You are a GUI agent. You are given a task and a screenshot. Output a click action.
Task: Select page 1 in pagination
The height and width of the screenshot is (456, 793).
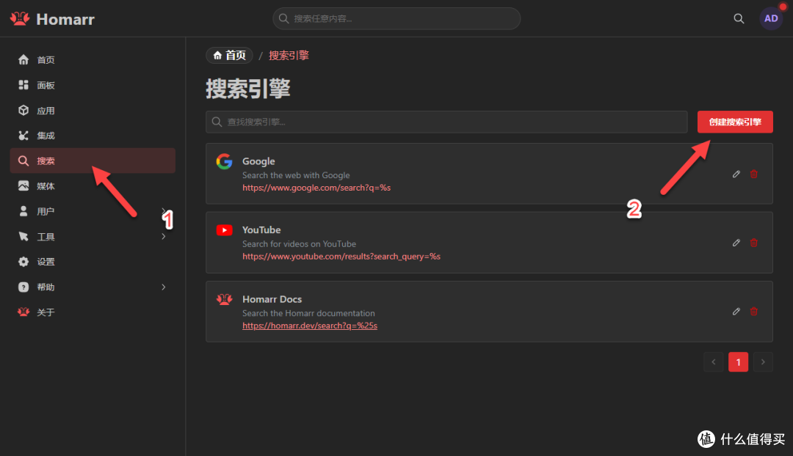(738, 362)
